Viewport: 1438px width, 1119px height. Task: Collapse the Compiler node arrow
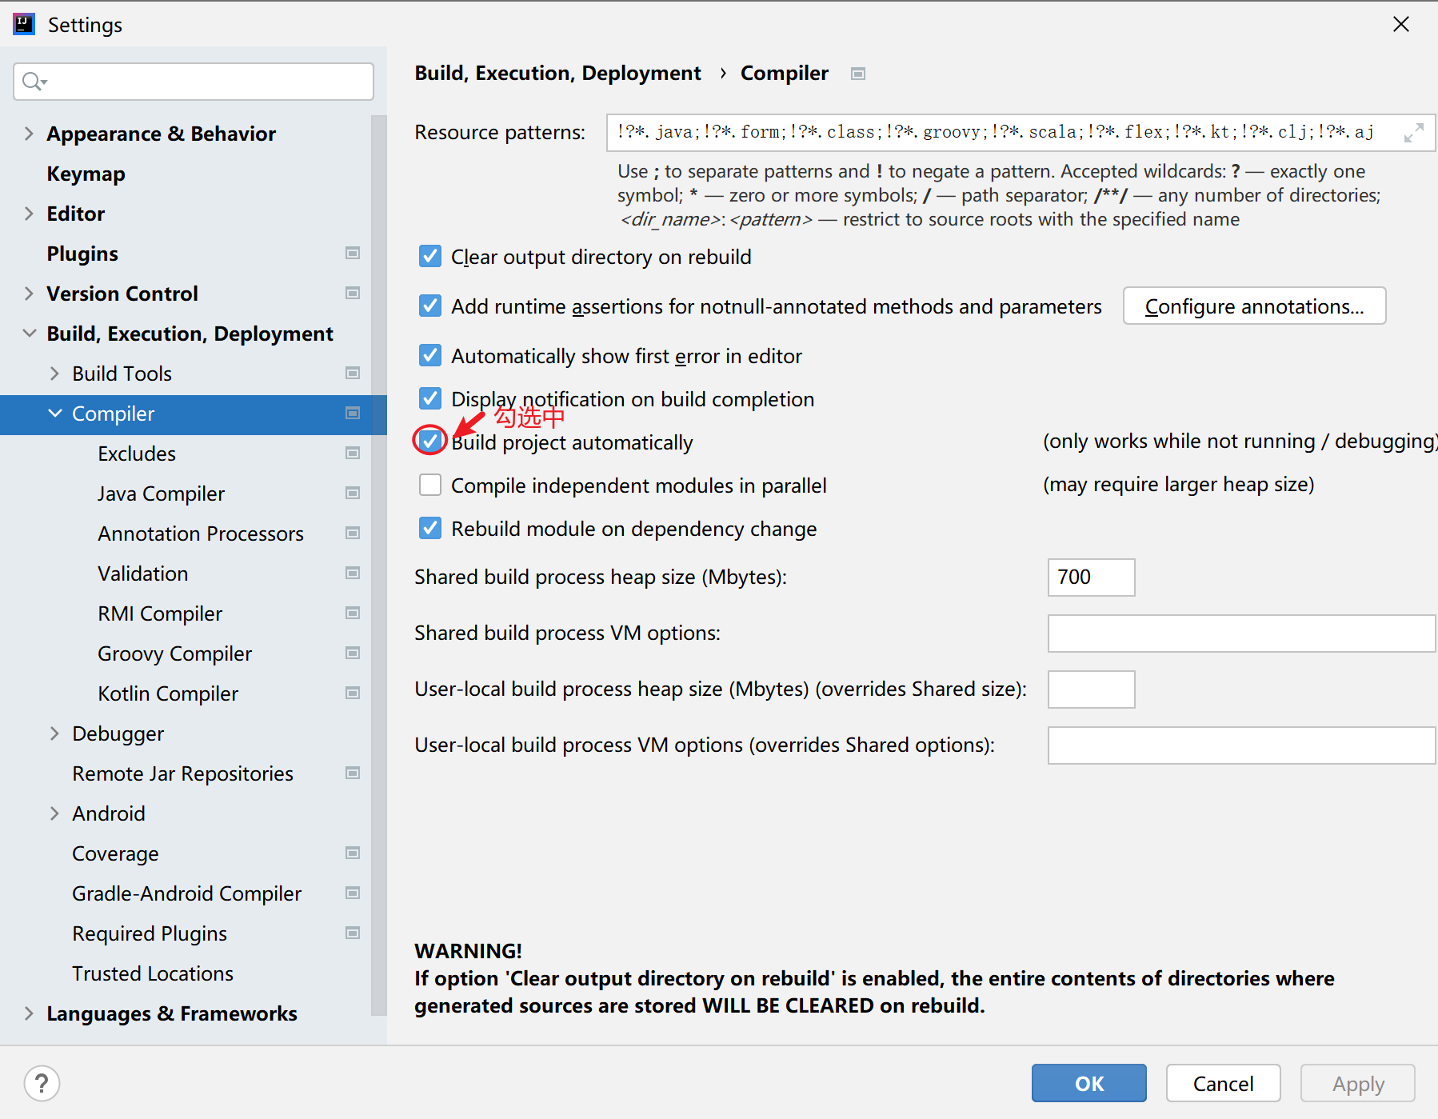(x=54, y=414)
